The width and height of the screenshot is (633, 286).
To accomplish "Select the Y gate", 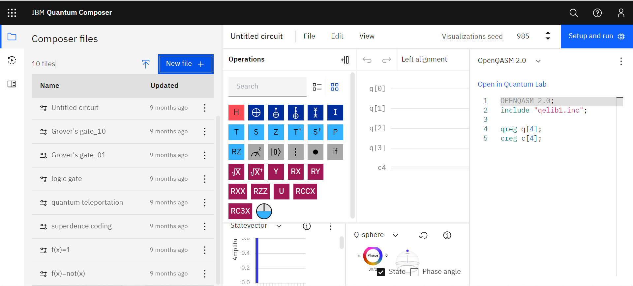I will [x=276, y=172].
